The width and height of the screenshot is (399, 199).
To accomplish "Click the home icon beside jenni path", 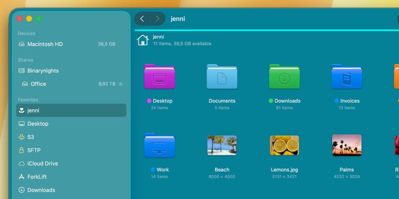I will [x=143, y=40].
